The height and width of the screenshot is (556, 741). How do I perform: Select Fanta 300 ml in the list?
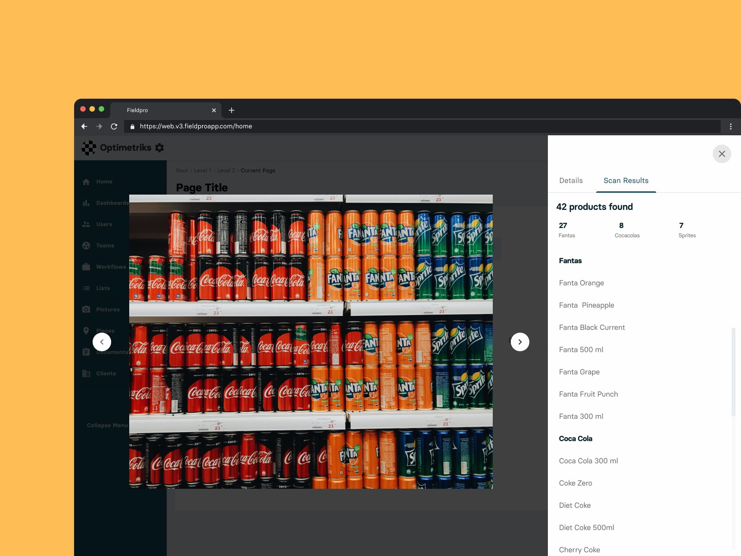point(581,417)
